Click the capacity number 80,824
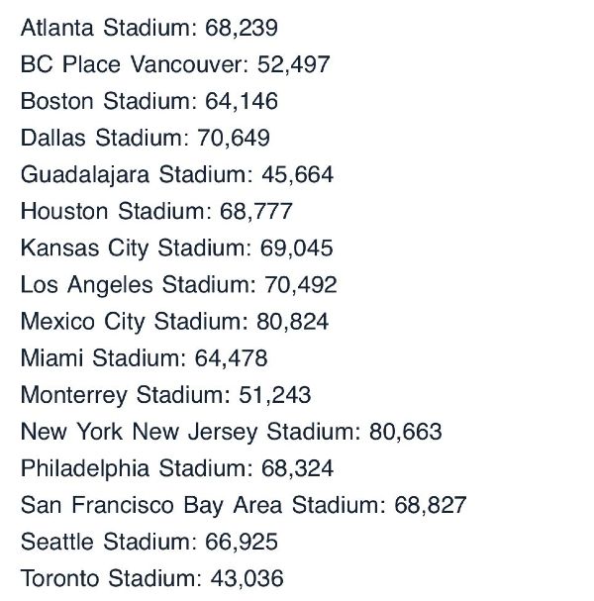 [x=292, y=322]
